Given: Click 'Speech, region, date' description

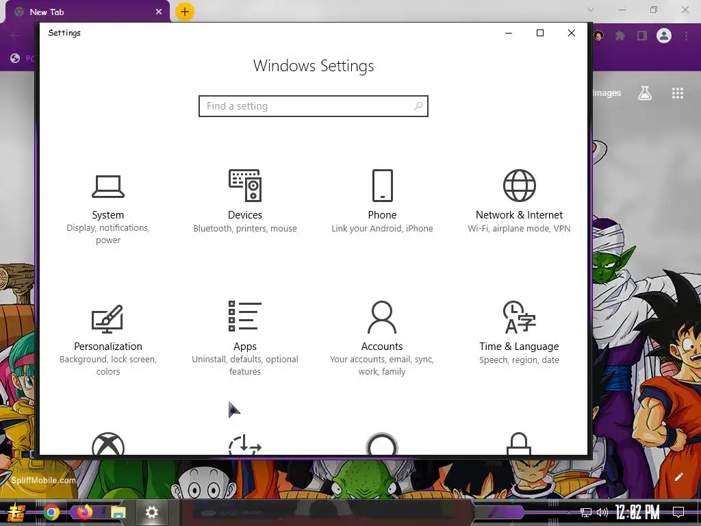Looking at the screenshot, I should pyautogui.click(x=519, y=360).
